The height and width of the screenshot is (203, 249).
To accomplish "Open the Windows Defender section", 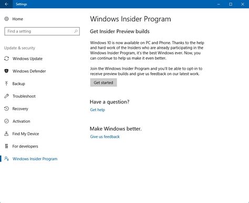I will click(29, 71).
